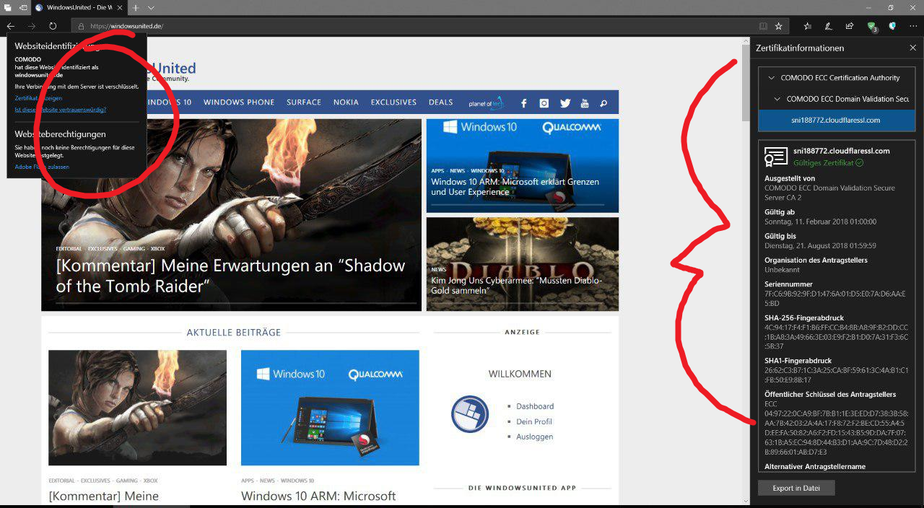
Task: Collapse COMODO ECC Domain Validation node
Action: (x=777, y=99)
